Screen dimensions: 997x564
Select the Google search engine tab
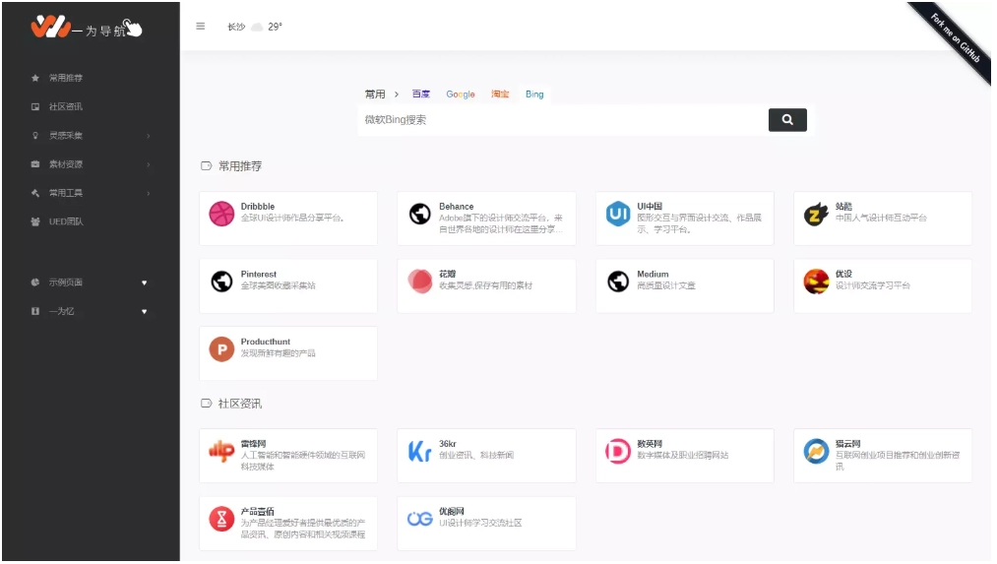click(x=461, y=94)
